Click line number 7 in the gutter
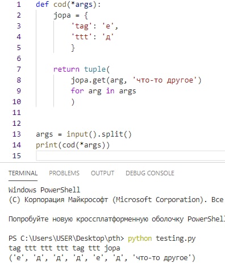225x263 pixels. (x=19, y=69)
